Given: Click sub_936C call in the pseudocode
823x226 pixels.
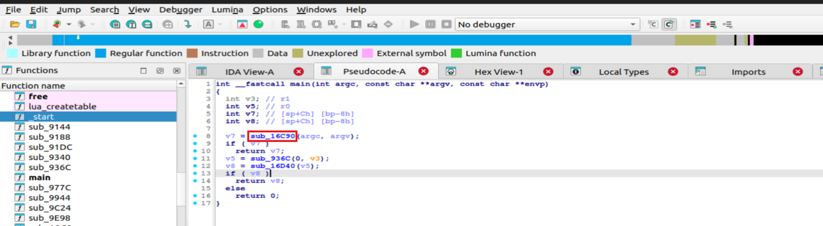Looking at the screenshot, I should point(271,158).
